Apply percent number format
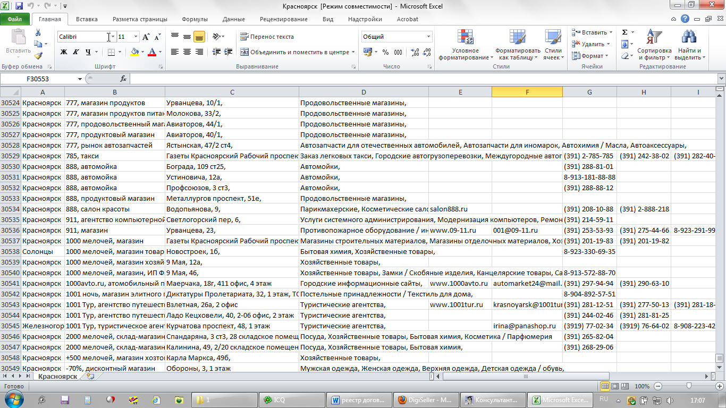The width and height of the screenshot is (726, 408). (x=385, y=52)
